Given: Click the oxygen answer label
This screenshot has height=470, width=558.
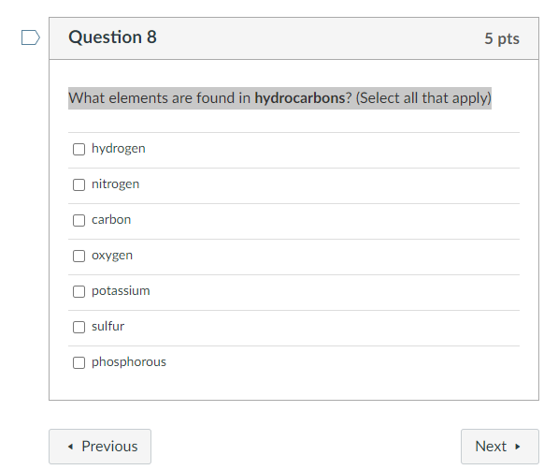Looking at the screenshot, I should pyautogui.click(x=112, y=256).
